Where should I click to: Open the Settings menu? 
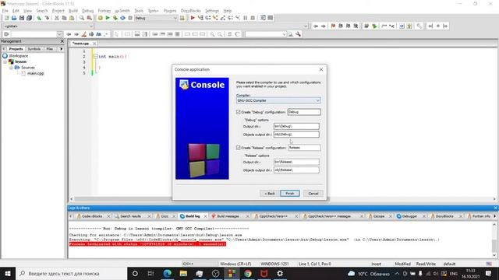212,11
